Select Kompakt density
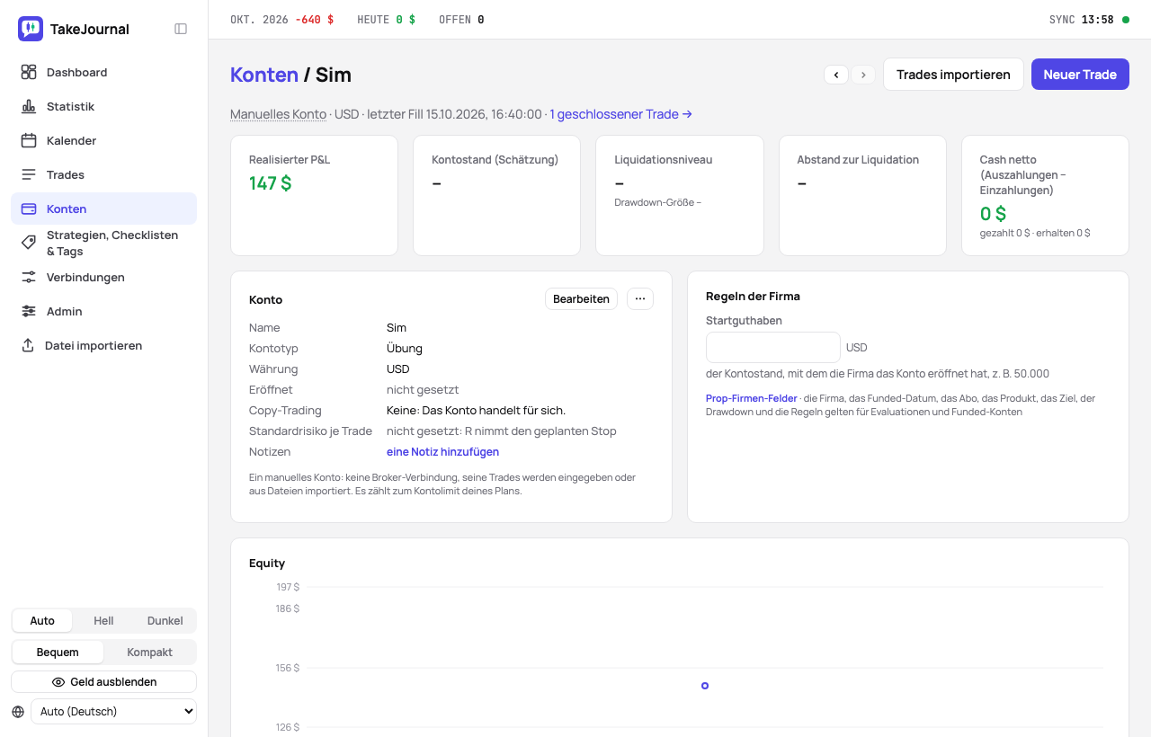The width and height of the screenshot is (1151, 737). (149, 652)
